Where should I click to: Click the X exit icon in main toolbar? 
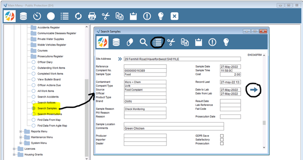[174, 16]
